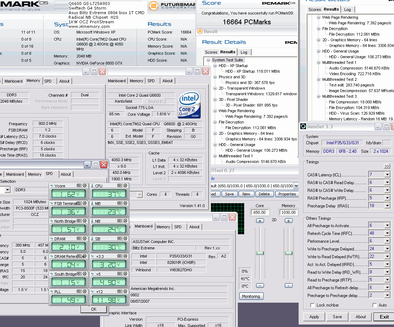Click the ATITool Memory clock slider handle

point(289,253)
